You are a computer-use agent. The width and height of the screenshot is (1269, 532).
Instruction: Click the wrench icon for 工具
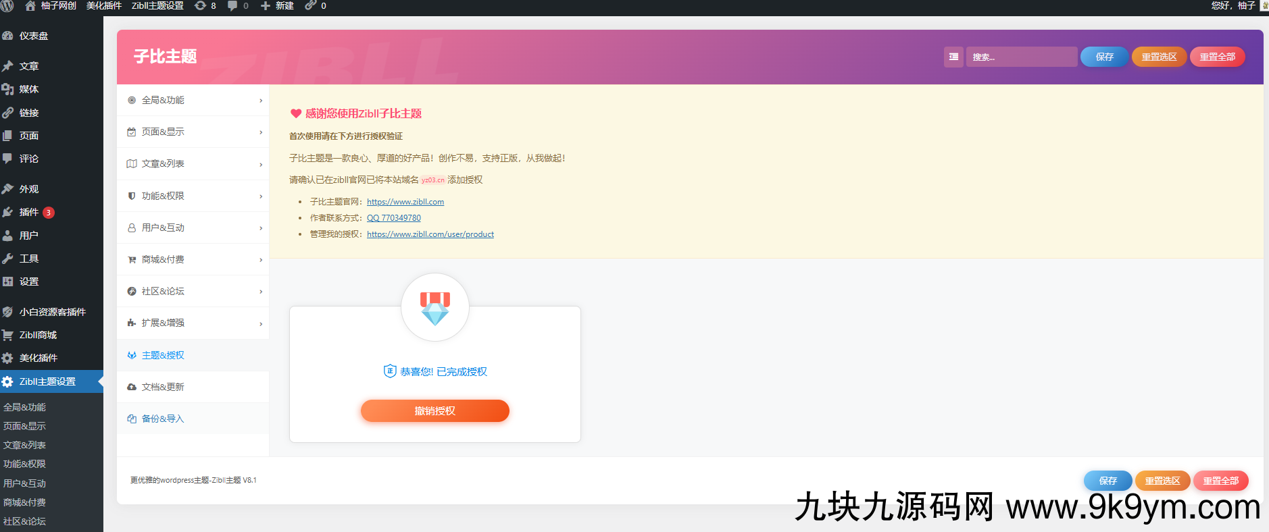(x=8, y=259)
